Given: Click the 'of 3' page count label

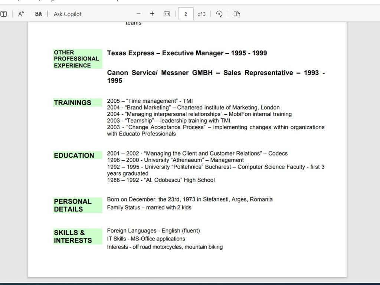Looking at the screenshot, I should coord(202,14).
